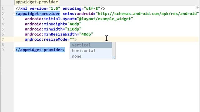Click the pi icon in completion popup
The width and height of the screenshot is (200, 112).
click(113, 58)
